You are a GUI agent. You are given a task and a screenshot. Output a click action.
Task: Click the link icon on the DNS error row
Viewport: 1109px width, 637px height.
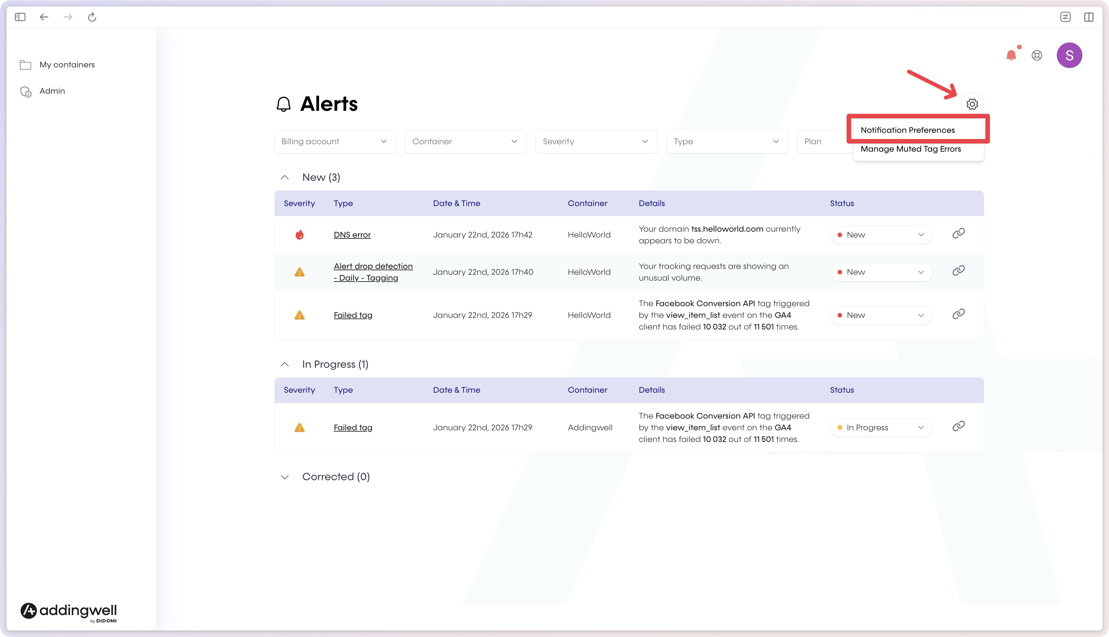click(958, 234)
